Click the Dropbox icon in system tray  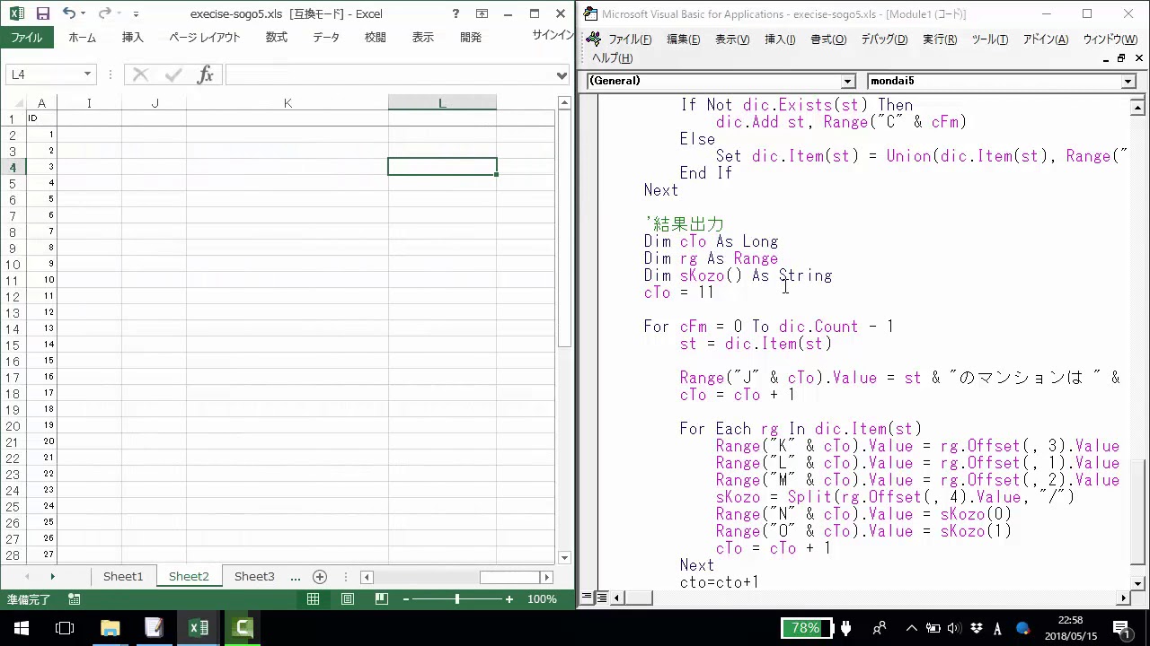[x=977, y=628]
